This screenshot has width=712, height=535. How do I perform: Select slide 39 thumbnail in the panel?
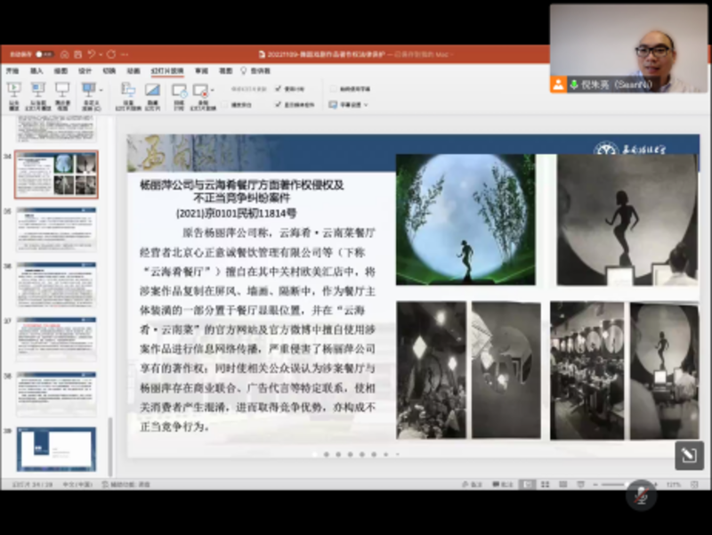[x=56, y=450]
